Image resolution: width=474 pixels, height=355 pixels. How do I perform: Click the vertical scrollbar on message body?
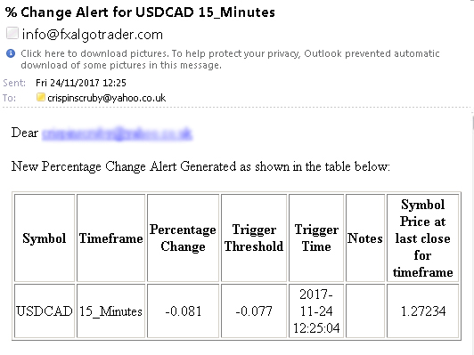point(472,122)
